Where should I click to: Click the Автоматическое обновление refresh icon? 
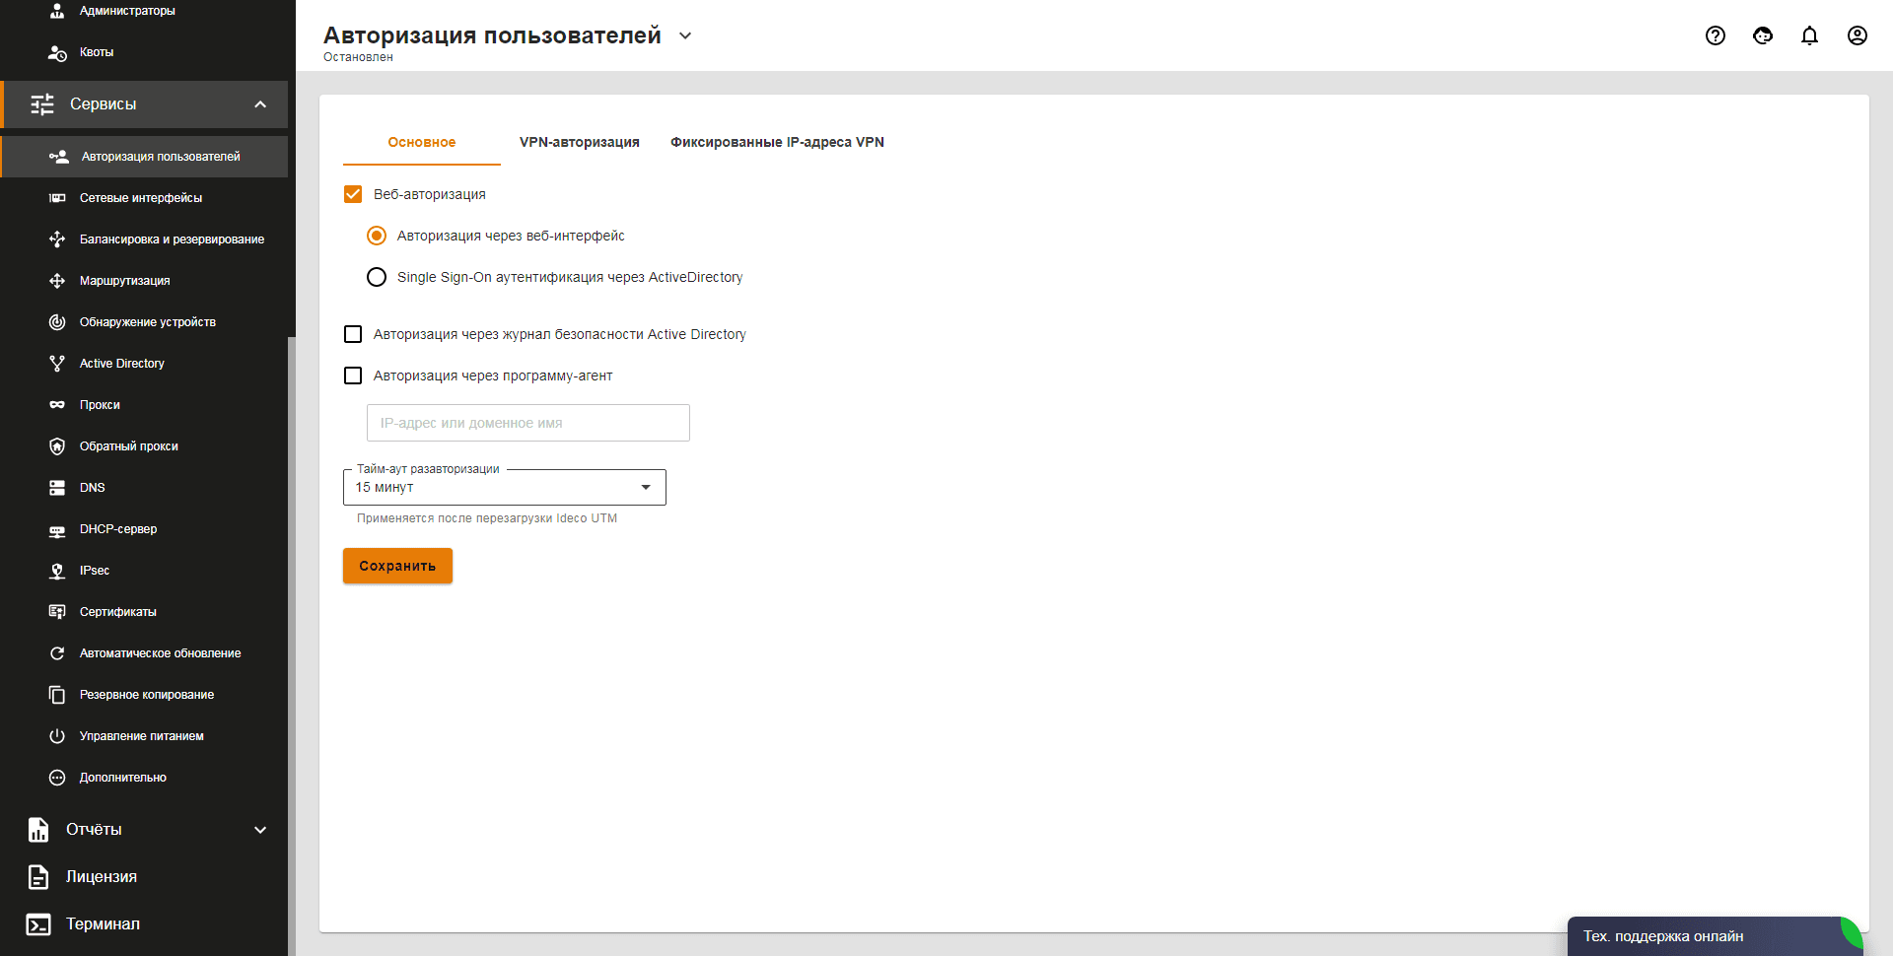coord(57,653)
